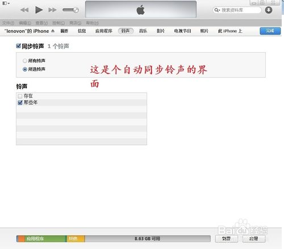Click the yellow 其他 storage segment
284x249 pixels.
pos(76,239)
